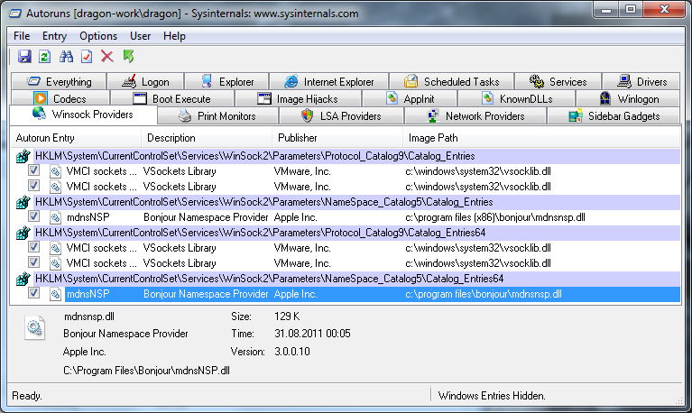Switch to the Everything tab
This screenshot has height=413, width=692.
click(x=59, y=82)
